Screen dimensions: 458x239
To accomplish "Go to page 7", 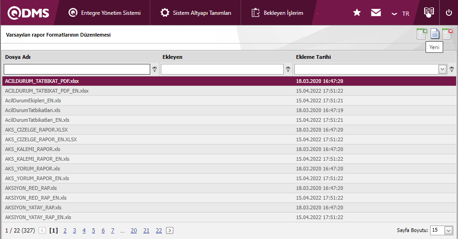I will pos(113,231).
